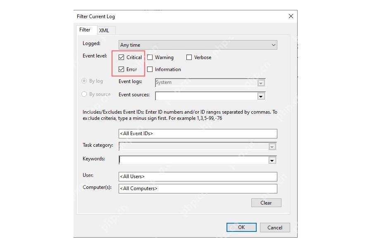The width and height of the screenshot is (372, 248).
Task: Click the All Event IDs input field
Action: click(x=198, y=134)
